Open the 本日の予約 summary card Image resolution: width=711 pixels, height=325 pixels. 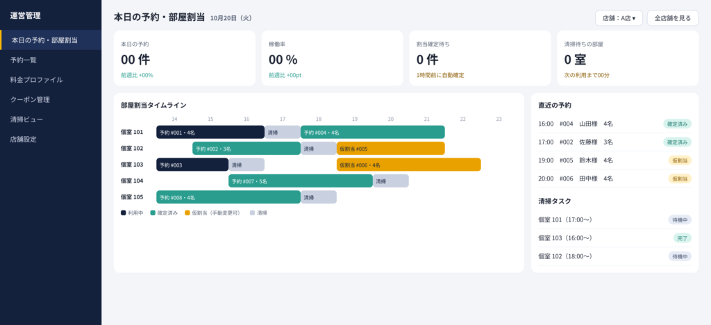pyautogui.click(x=185, y=58)
